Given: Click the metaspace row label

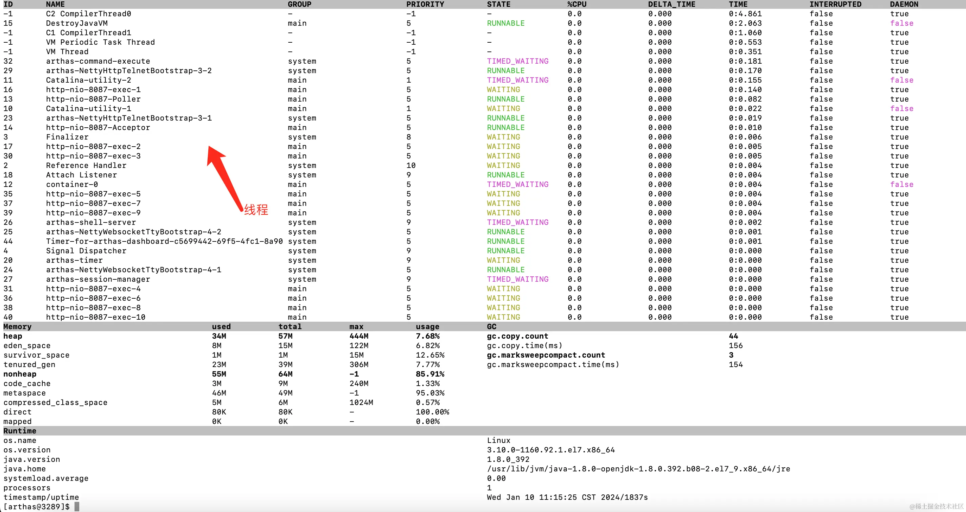Looking at the screenshot, I should click(x=24, y=393).
